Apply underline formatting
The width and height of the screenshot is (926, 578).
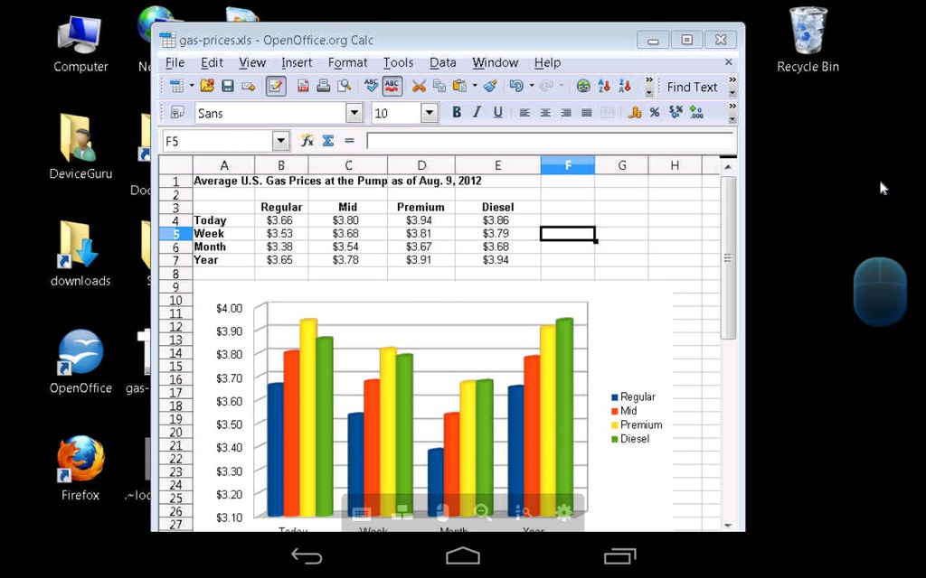click(497, 113)
